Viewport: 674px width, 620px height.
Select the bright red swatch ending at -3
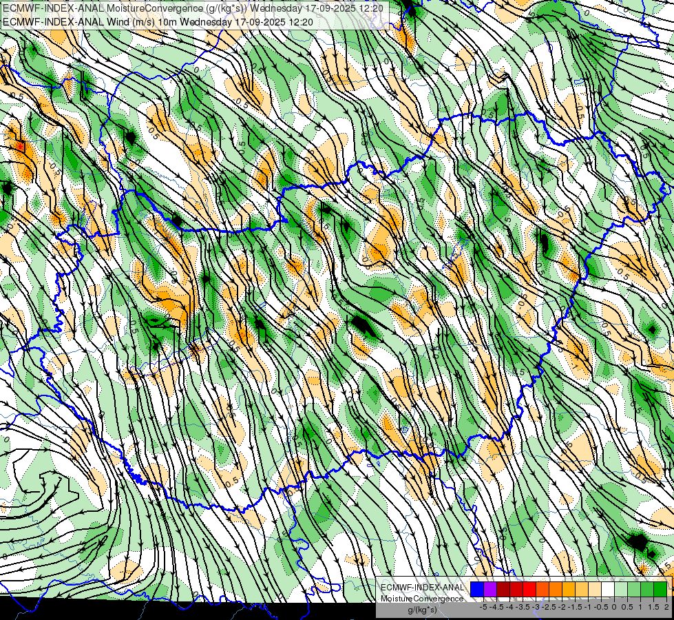pos(529,589)
